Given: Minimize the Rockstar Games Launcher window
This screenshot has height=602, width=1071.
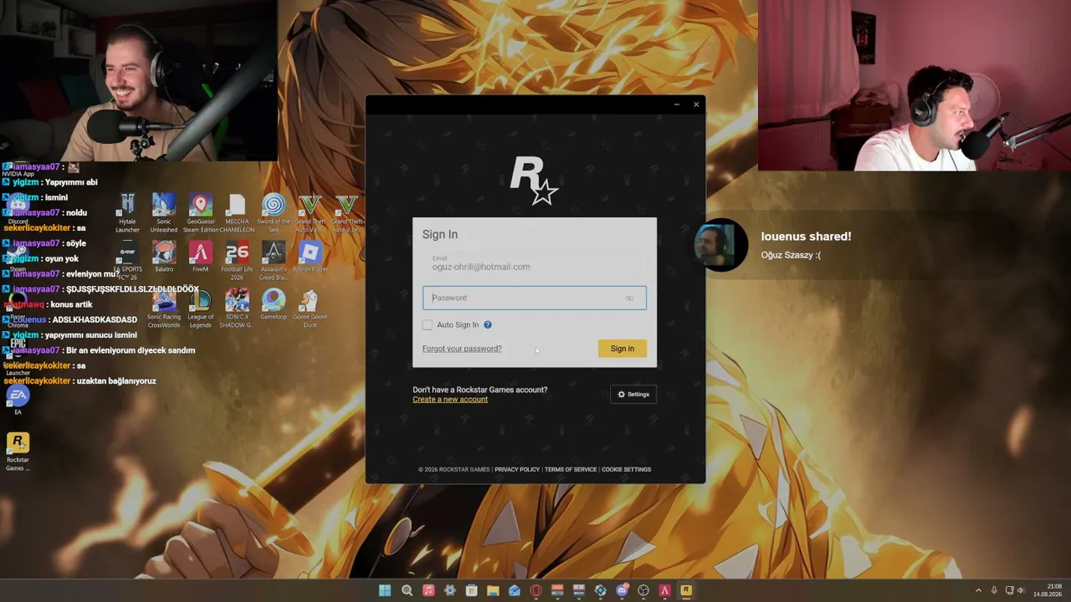Looking at the screenshot, I should [676, 105].
